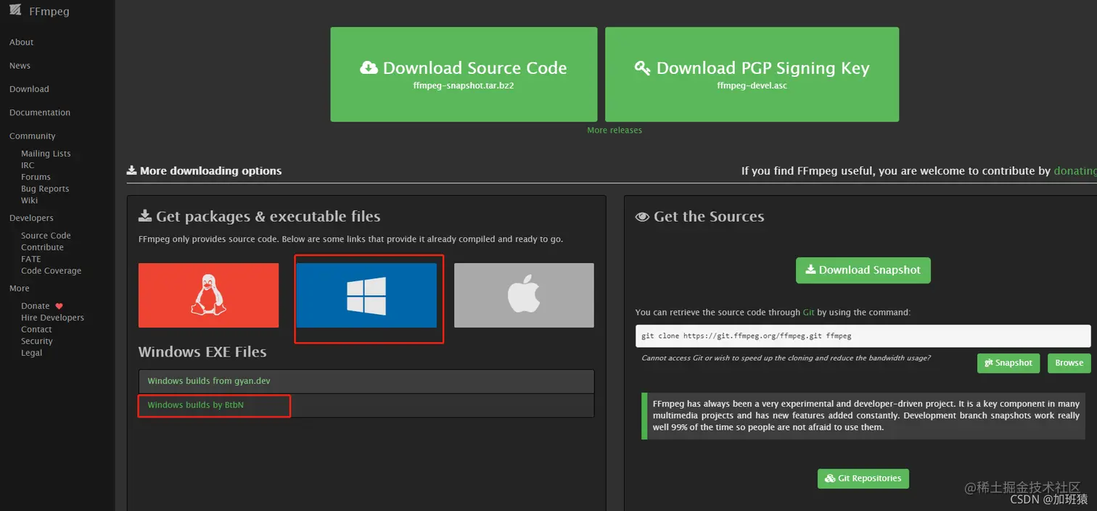Open the Wiki sidebar link
This screenshot has width=1097, height=511.
pos(29,200)
